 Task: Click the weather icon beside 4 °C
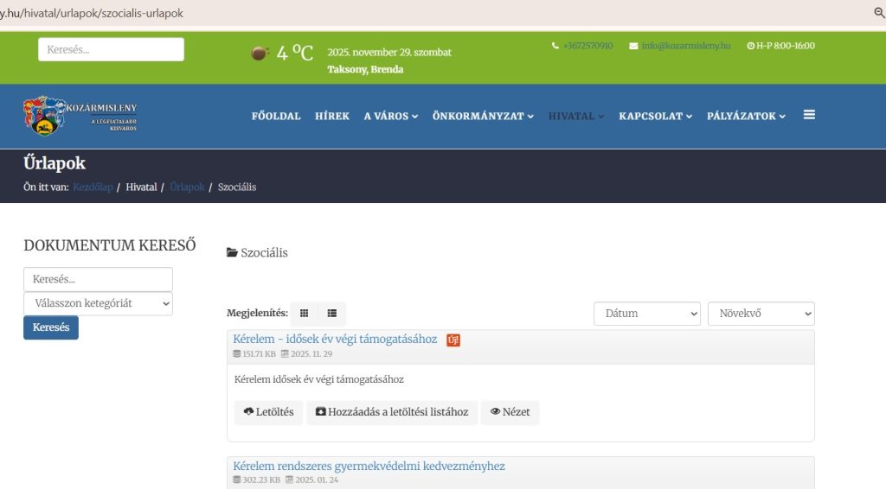(x=260, y=53)
